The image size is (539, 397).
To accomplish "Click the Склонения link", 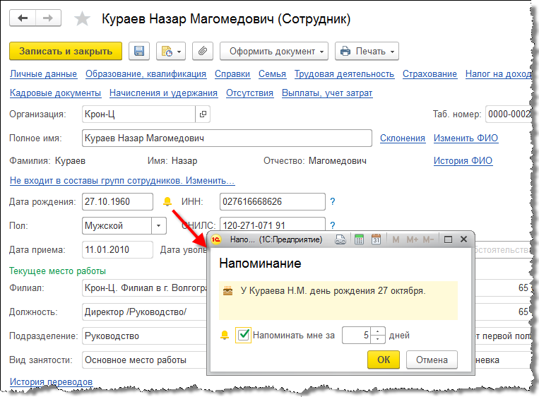I will [403, 138].
